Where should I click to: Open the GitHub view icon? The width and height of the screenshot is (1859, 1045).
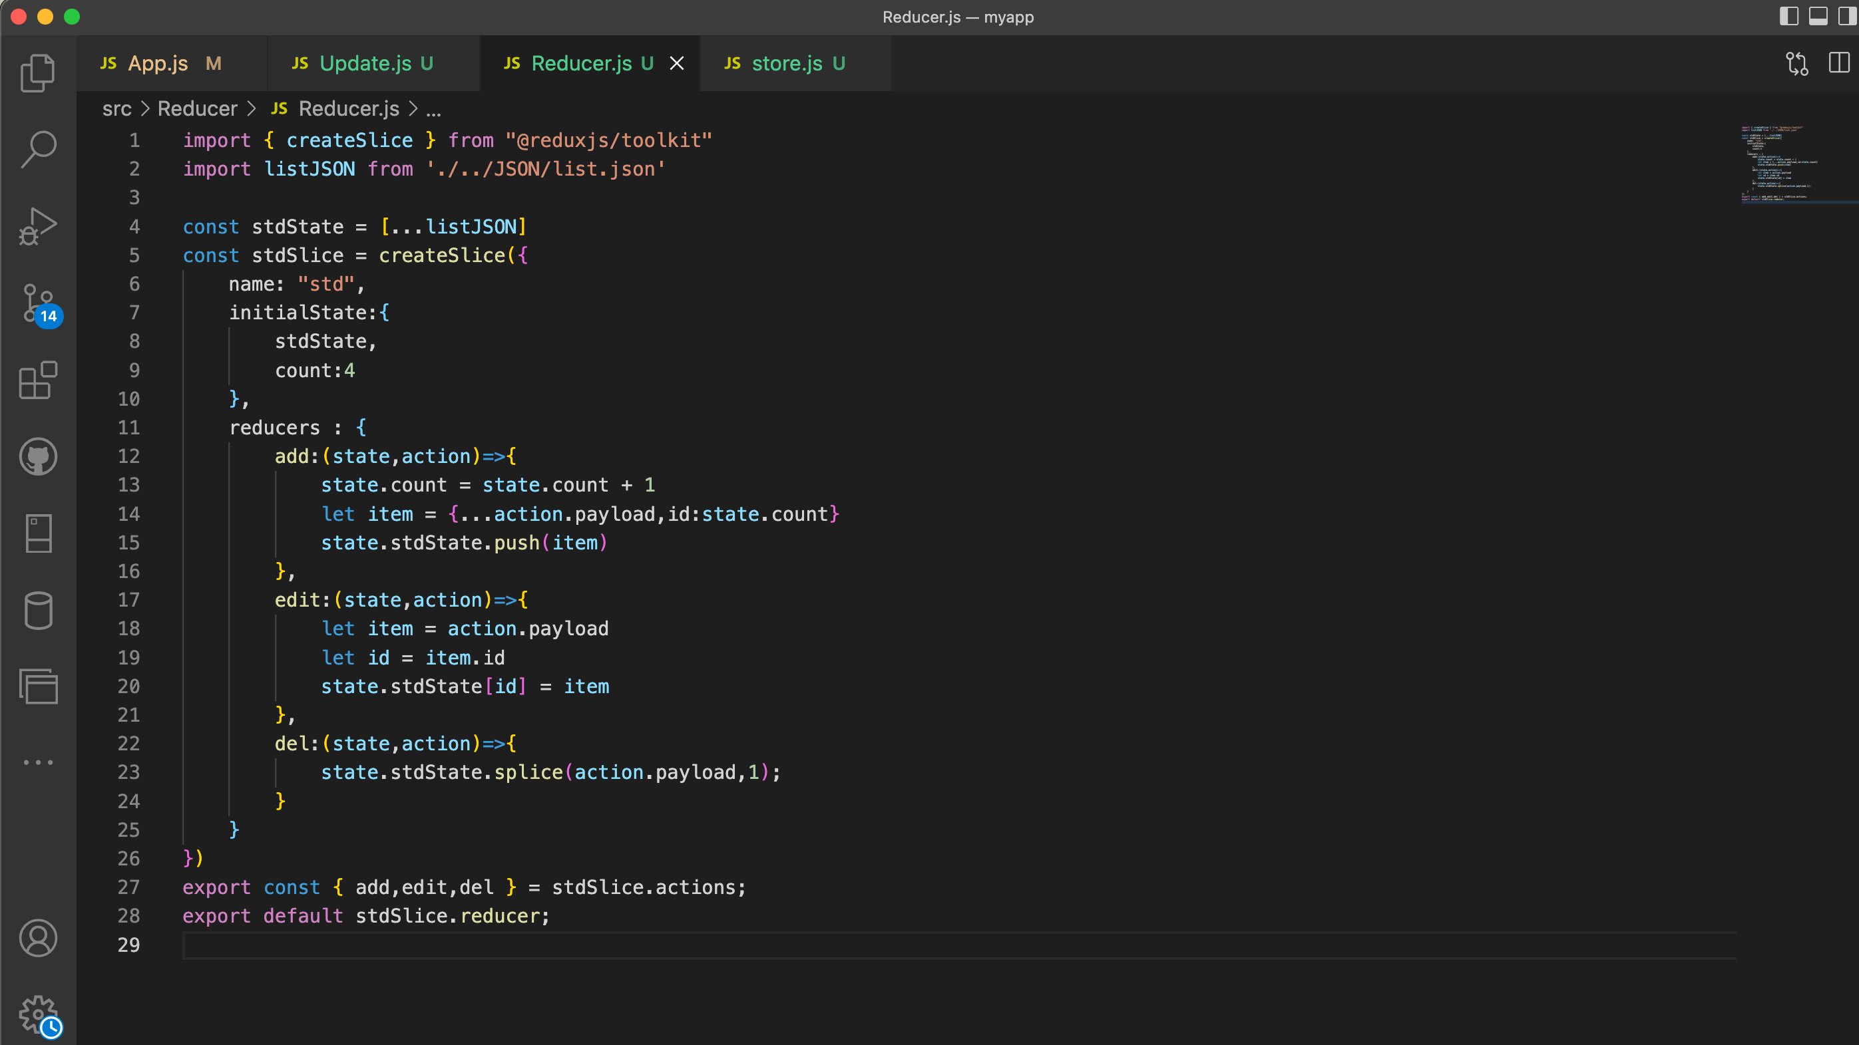tap(37, 456)
